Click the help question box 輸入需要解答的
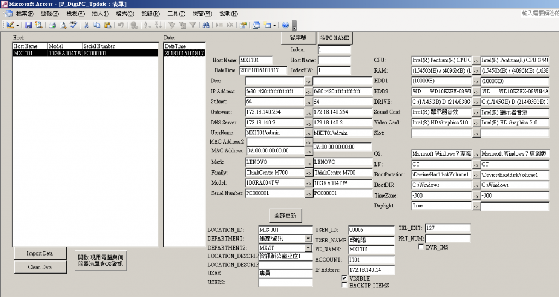Screen dimensions: 559x297 pyautogui.click(x=540, y=13)
